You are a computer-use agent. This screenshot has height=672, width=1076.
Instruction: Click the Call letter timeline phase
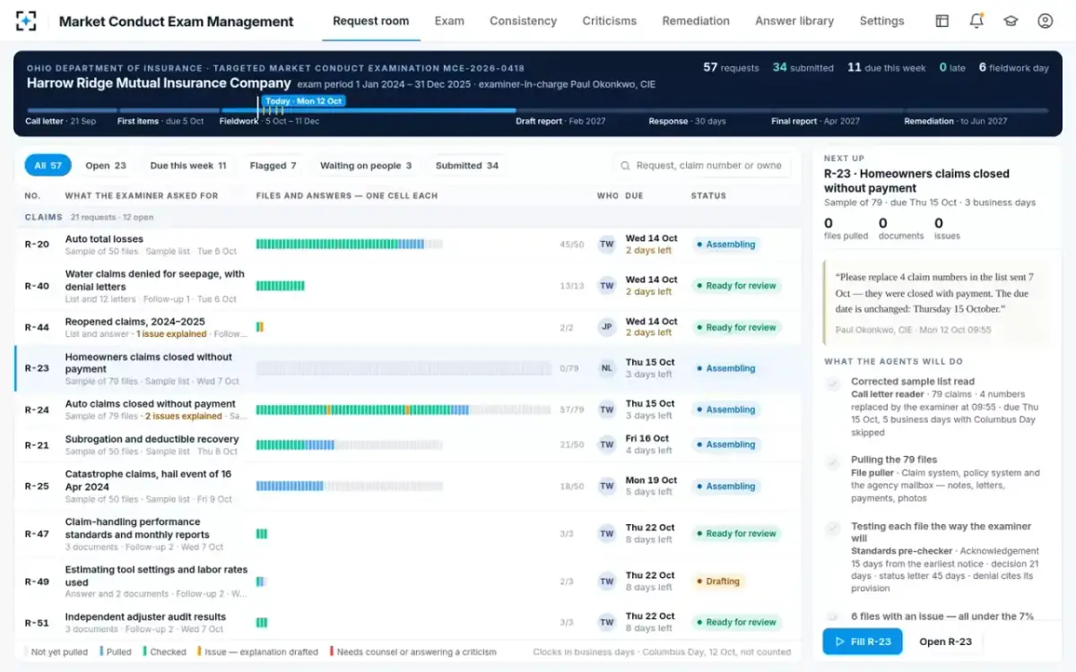(x=61, y=121)
